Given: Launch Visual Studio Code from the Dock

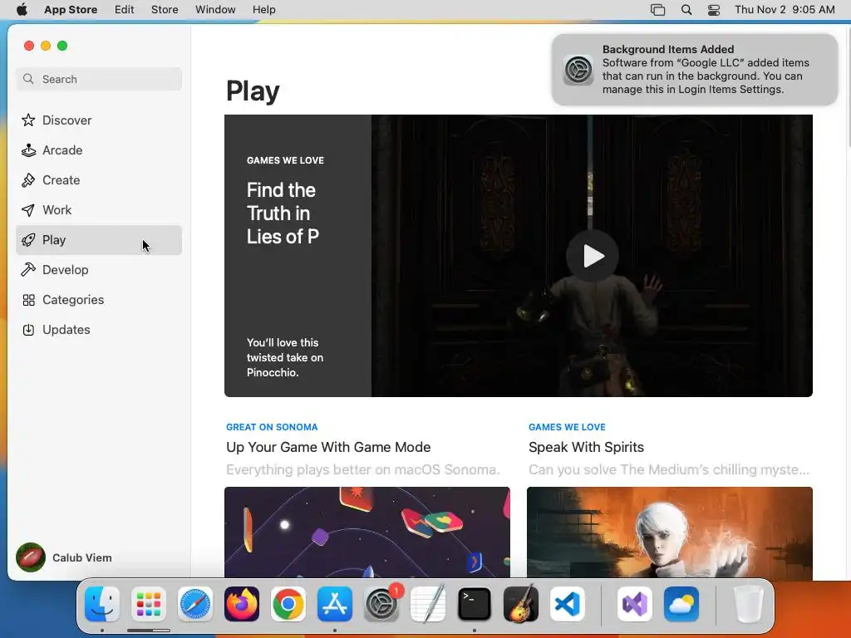Looking at the screenshot, I should (x=568, y=604).
